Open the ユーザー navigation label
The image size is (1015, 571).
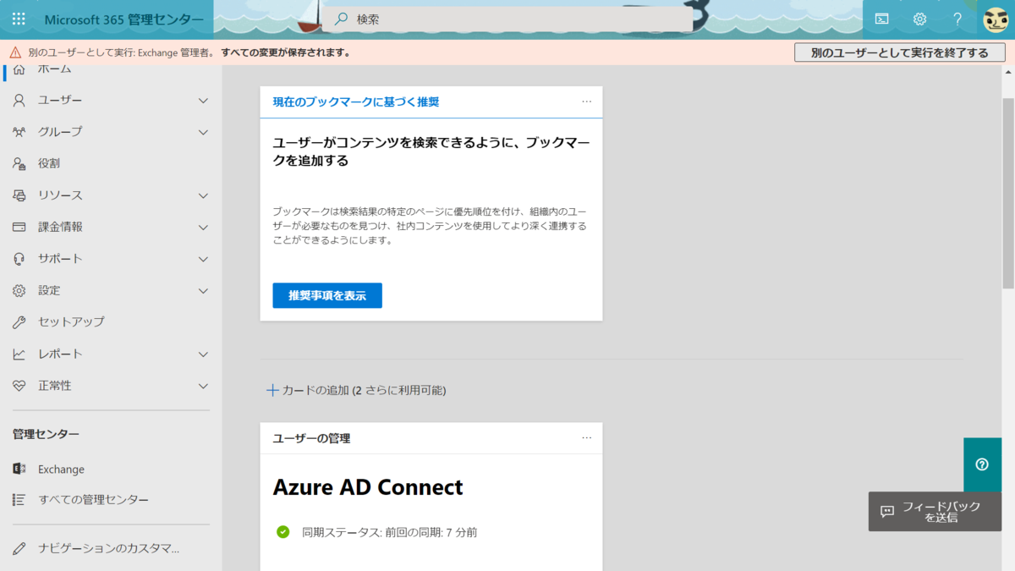tap(60, 101)
